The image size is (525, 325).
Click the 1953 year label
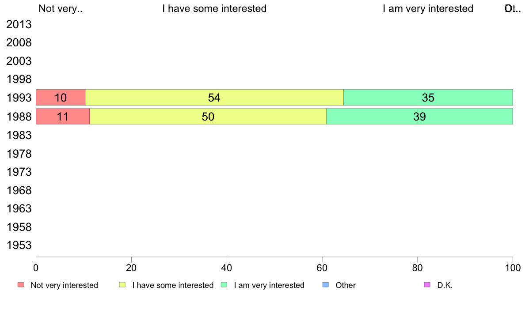(19, 246)
